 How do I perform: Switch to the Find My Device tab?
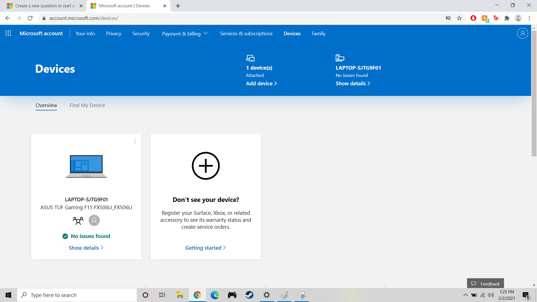87,105
